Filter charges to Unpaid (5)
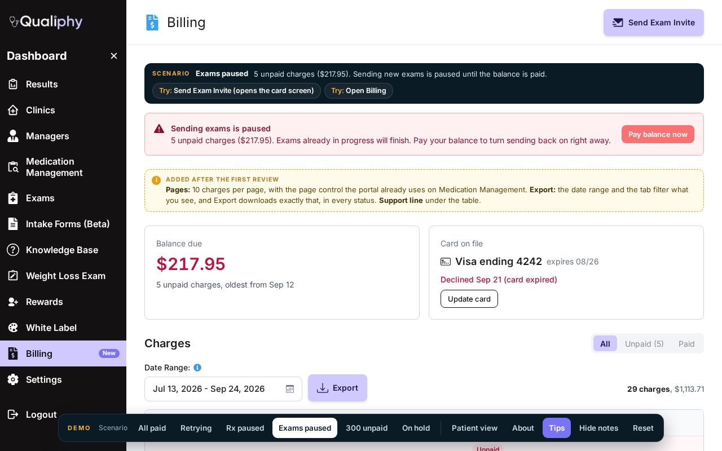 pos(644,343)
